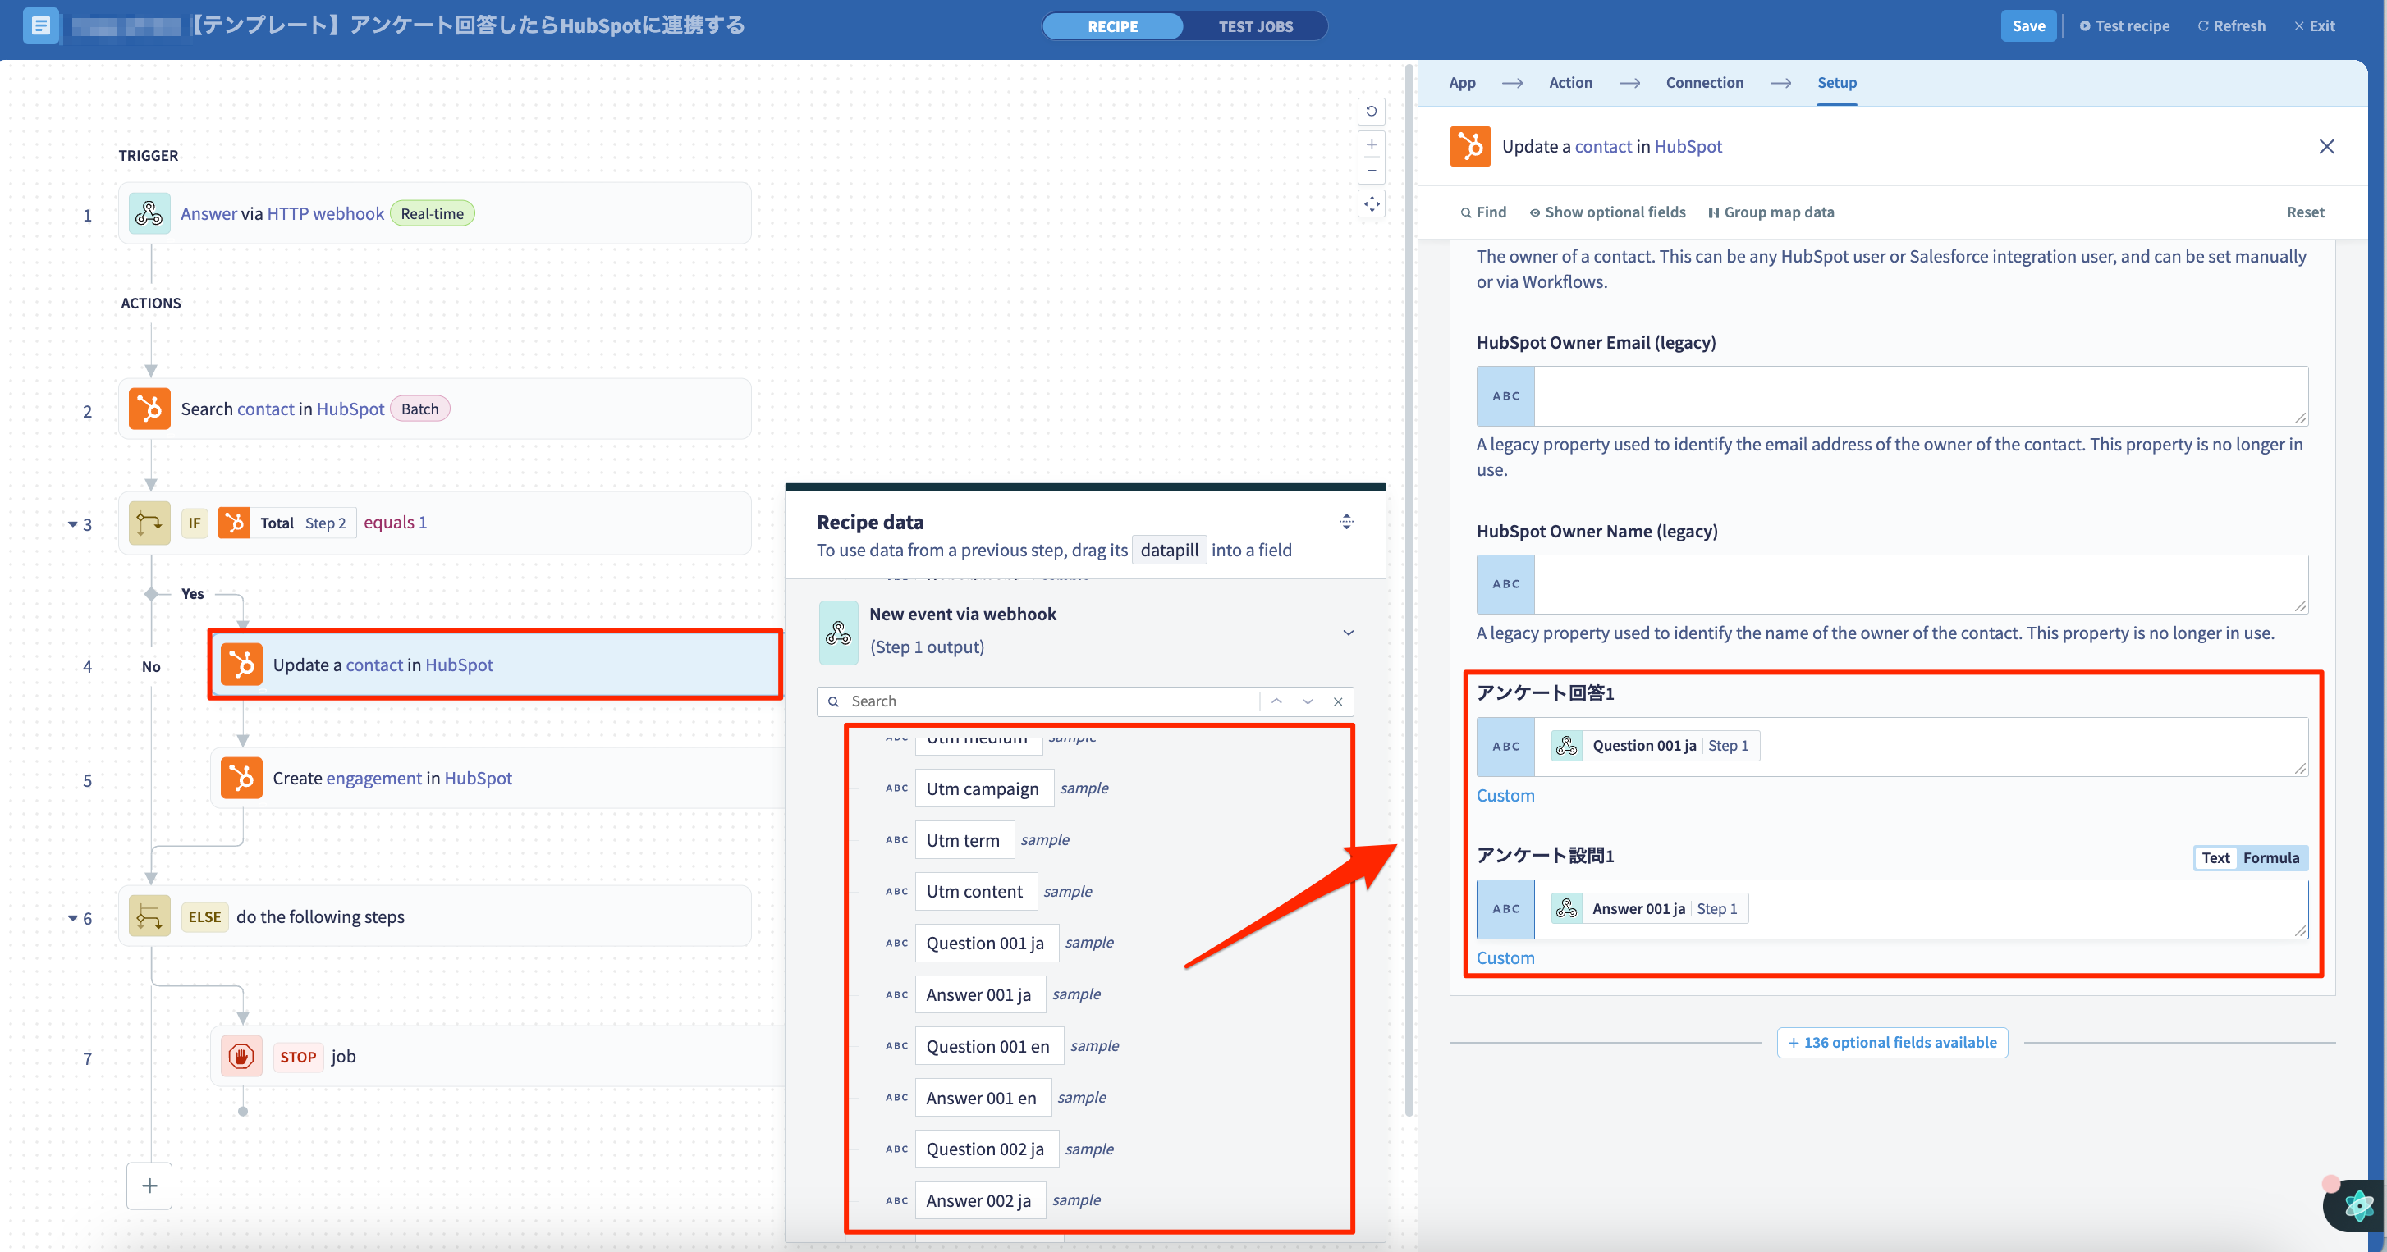Viewport: 2387px width, 1252px height.
Task: Select the Utm campaign datapill
Action: pos(983,788)
